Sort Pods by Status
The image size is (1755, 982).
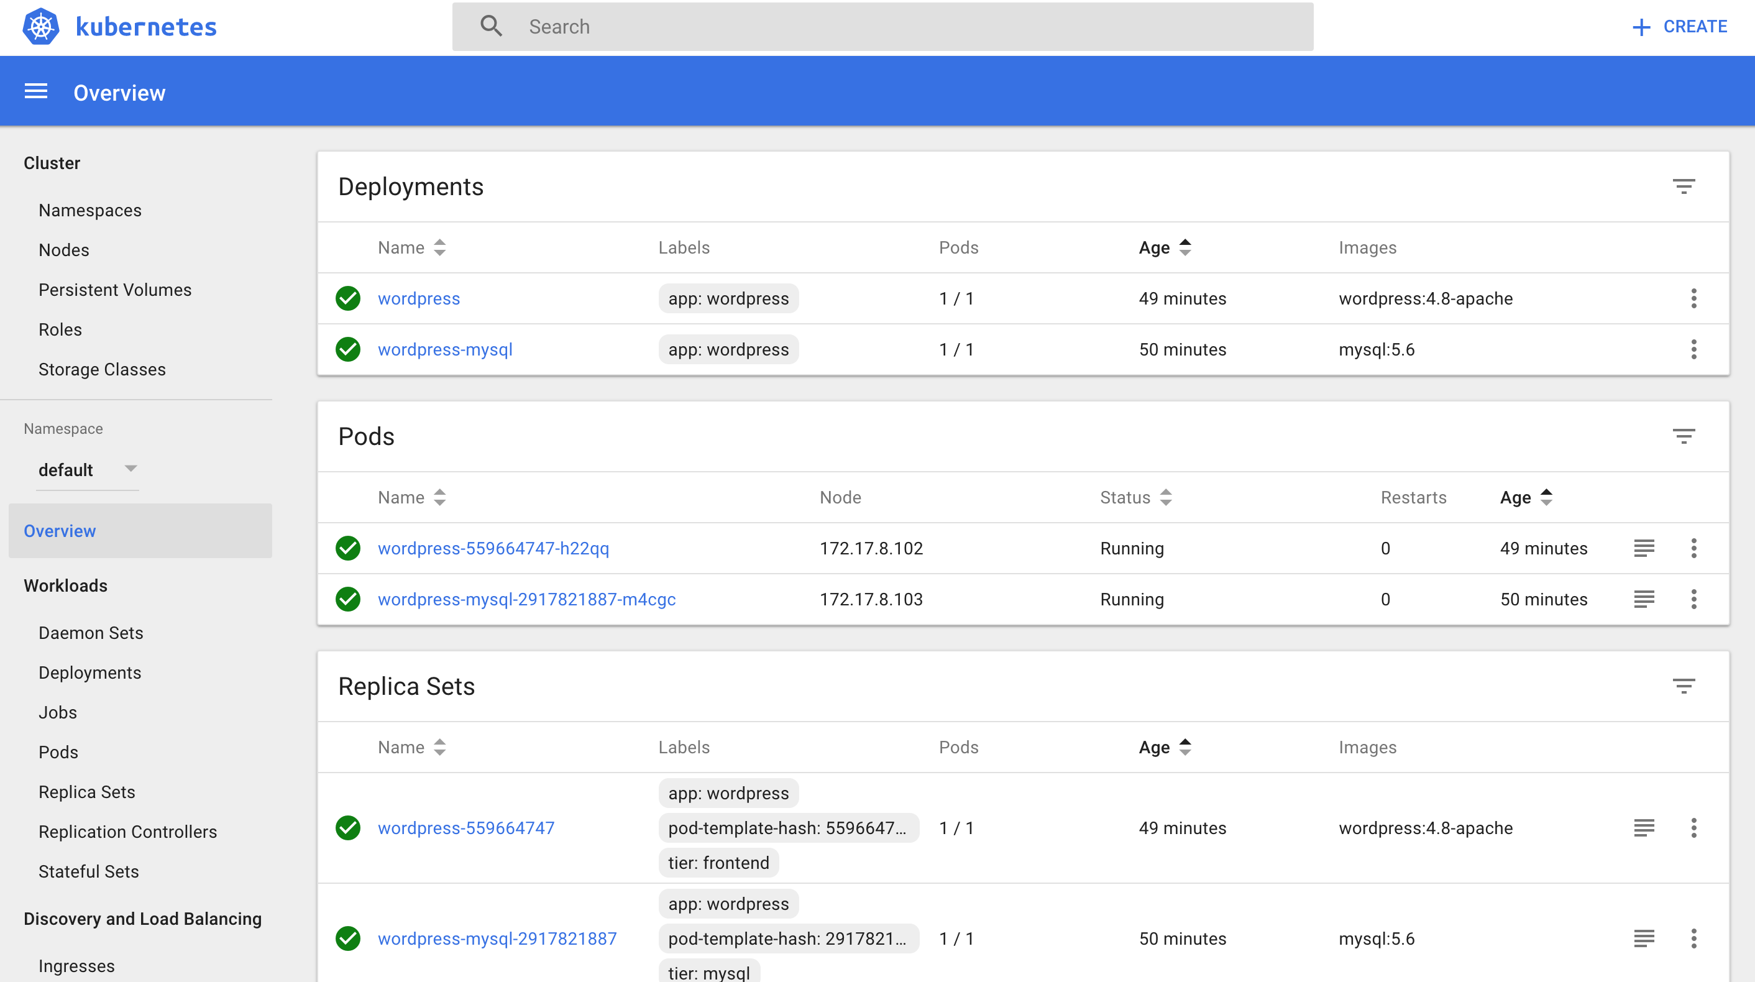pyautogui.click(x=1135, y=497)
